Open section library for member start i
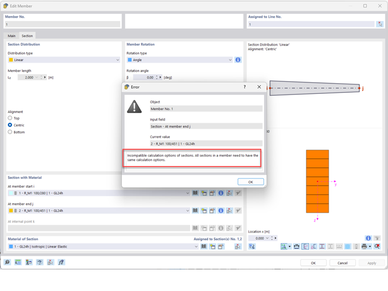Viewport: 388px width, 291px height. click(195, 193)
